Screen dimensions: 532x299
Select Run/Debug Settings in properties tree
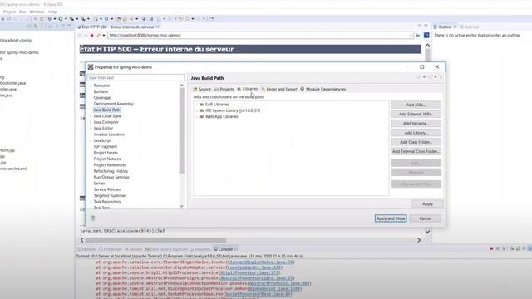tap(111, 177)
